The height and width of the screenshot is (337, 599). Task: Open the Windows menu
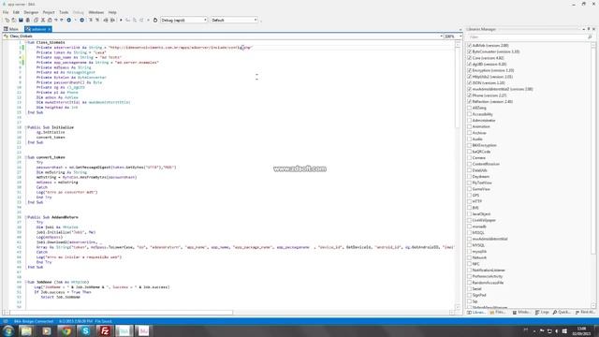95,12
